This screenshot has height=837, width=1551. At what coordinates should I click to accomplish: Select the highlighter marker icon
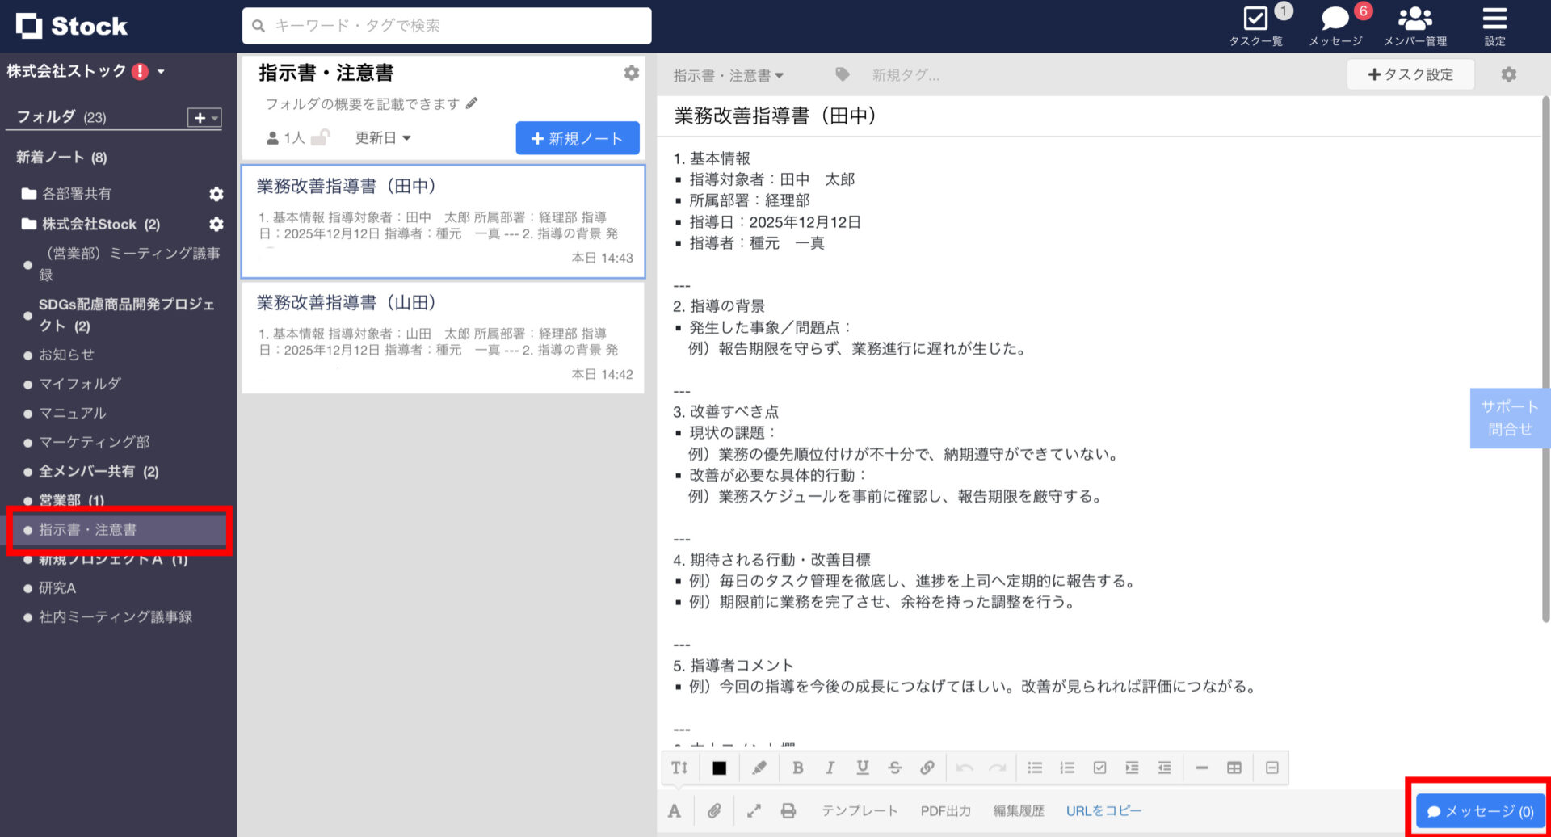click(x=759, y=768)
